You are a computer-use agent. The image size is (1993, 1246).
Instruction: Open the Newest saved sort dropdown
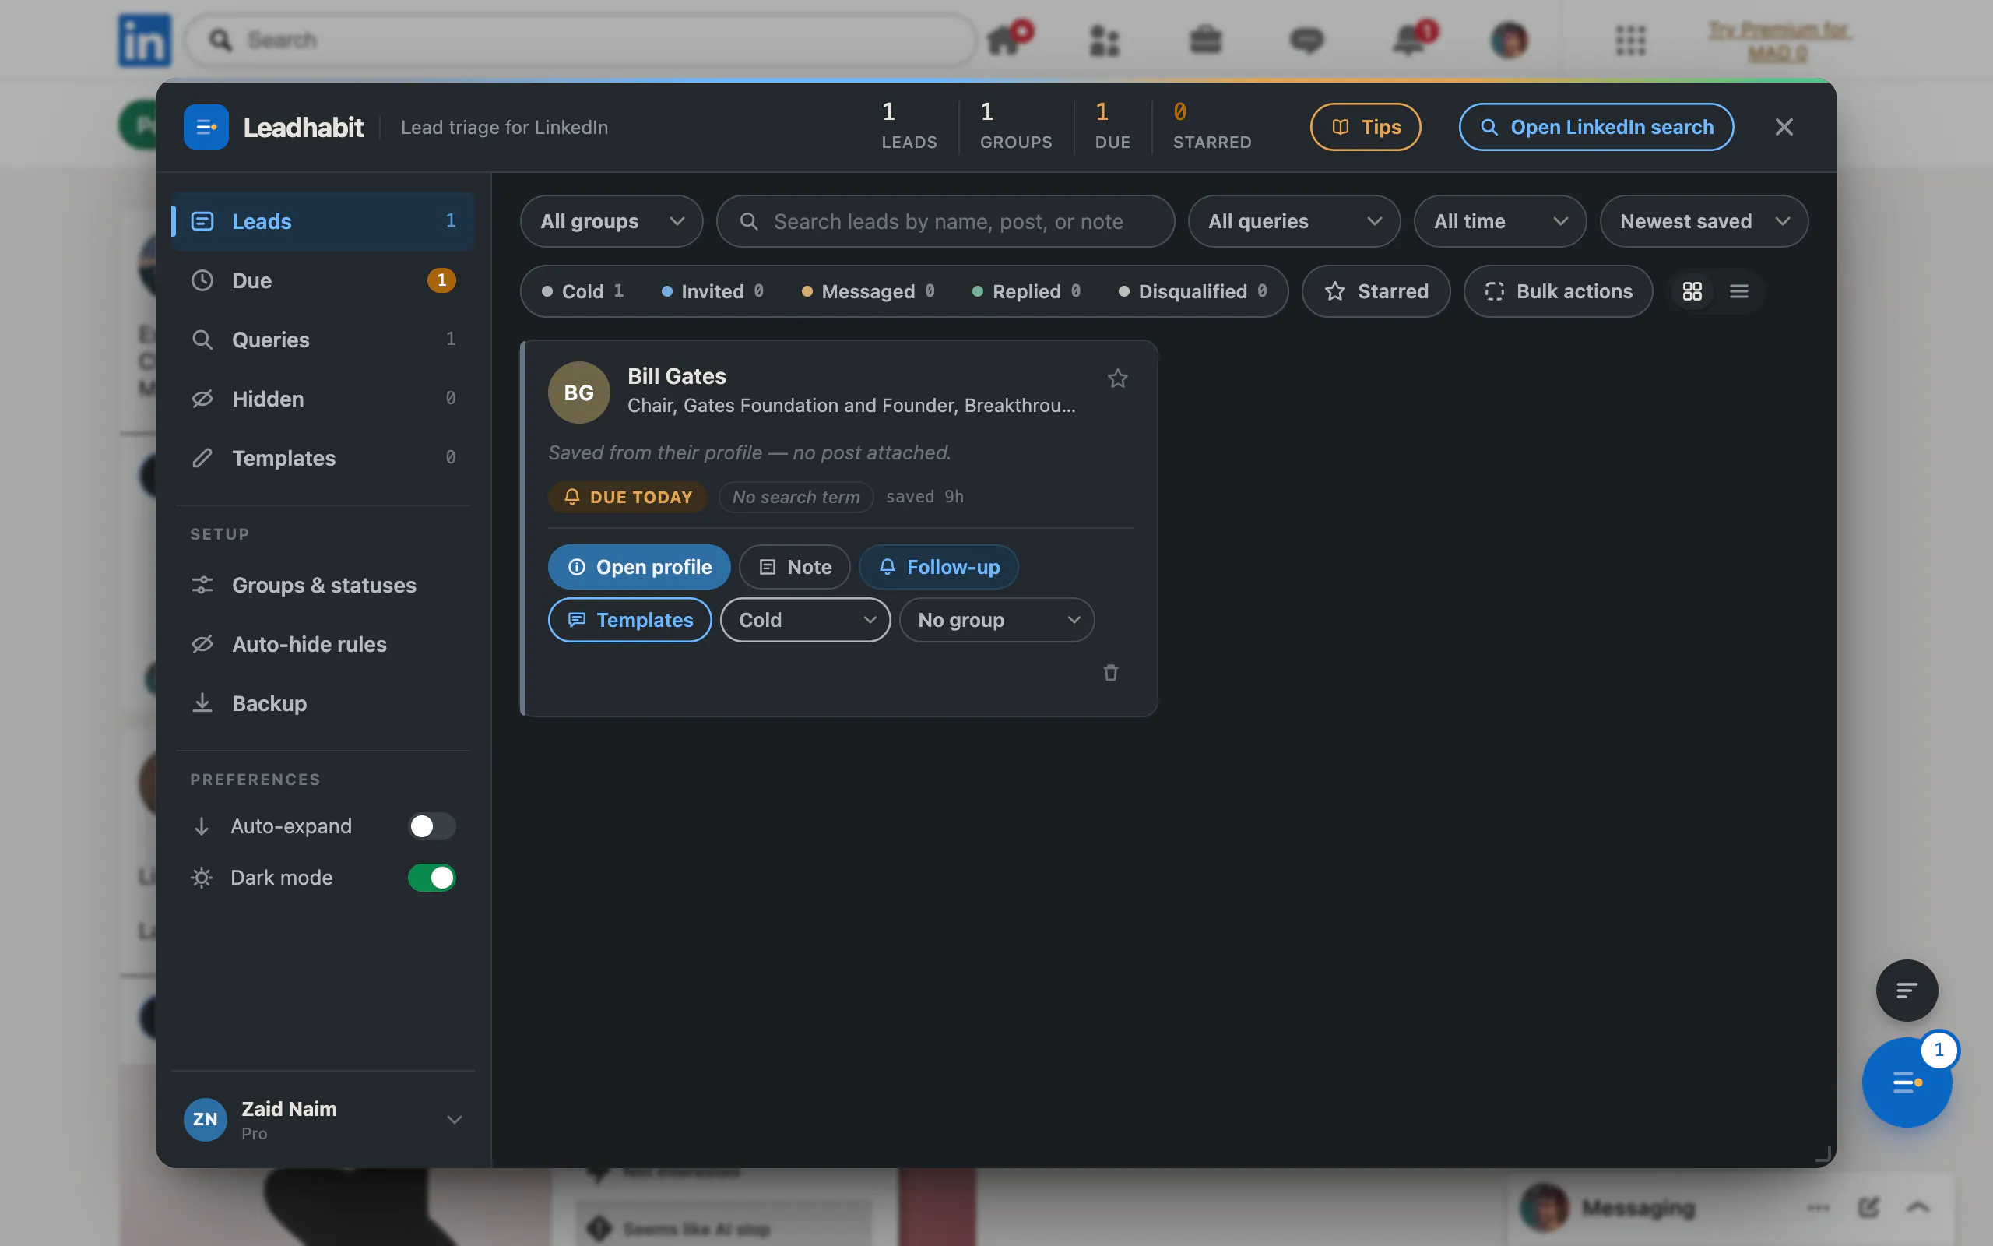1704,221
